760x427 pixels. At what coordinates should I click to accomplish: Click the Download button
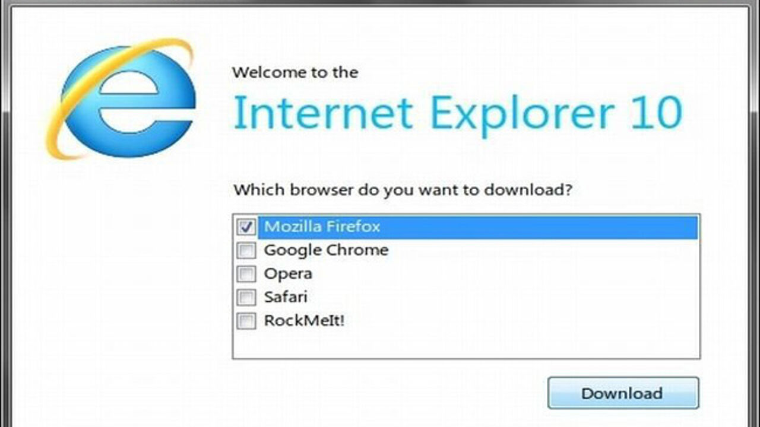tap(623, 393)
